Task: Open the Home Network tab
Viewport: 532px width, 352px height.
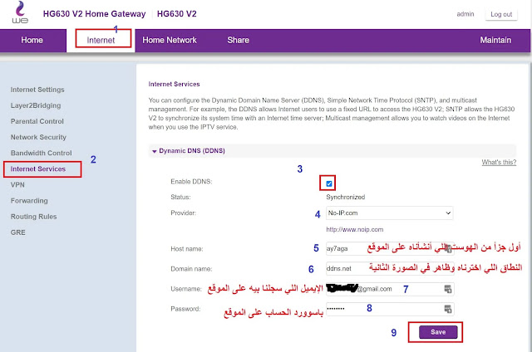Action: point(170,40)
